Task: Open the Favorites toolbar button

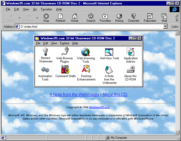Action: point(105,18)
